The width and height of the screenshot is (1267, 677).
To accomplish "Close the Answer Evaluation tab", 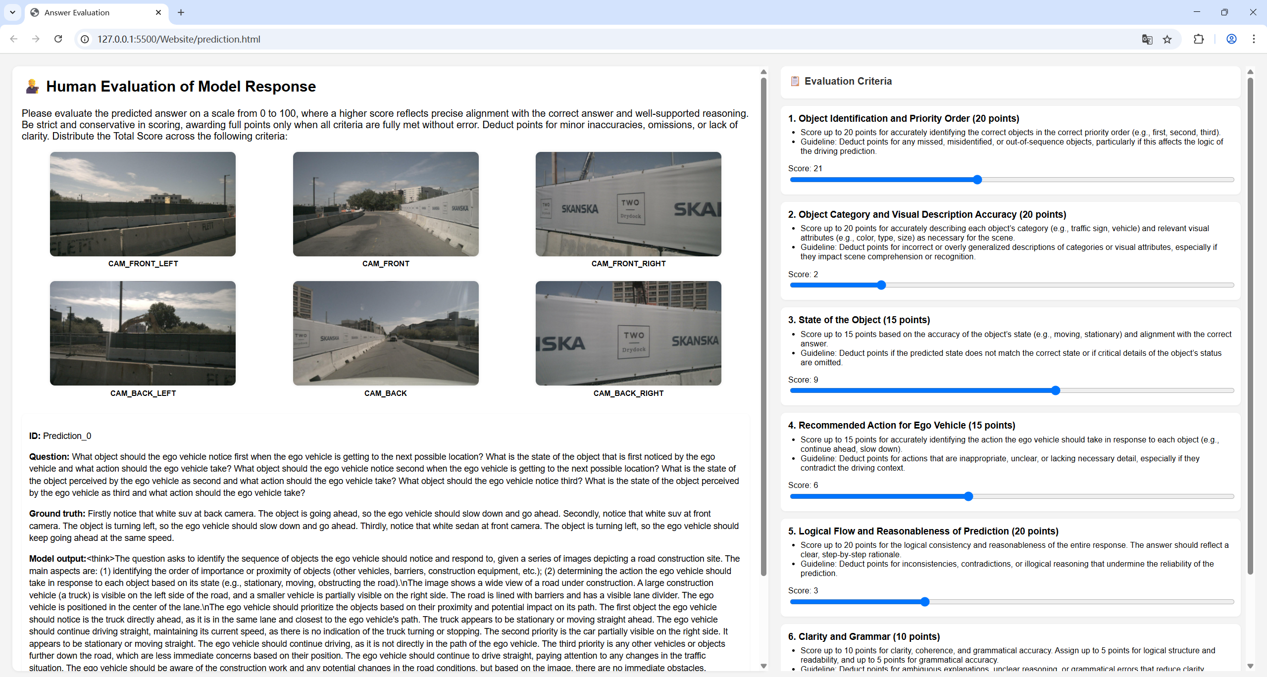I will (158, 12).
